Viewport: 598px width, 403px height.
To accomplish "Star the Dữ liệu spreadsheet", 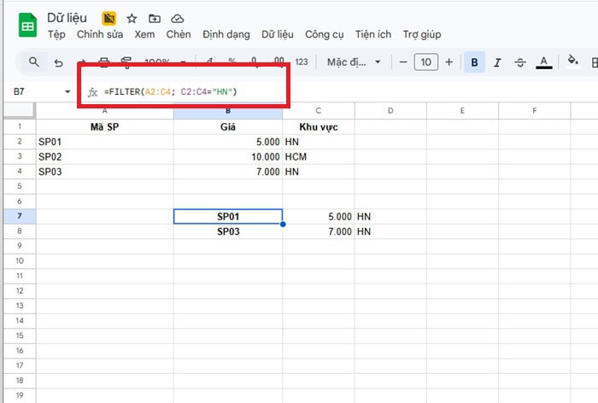I will pyautogui.click(x=132, y=19).
